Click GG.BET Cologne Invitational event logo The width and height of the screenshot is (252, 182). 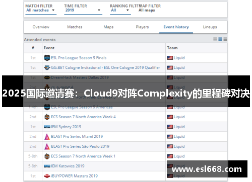47,67
